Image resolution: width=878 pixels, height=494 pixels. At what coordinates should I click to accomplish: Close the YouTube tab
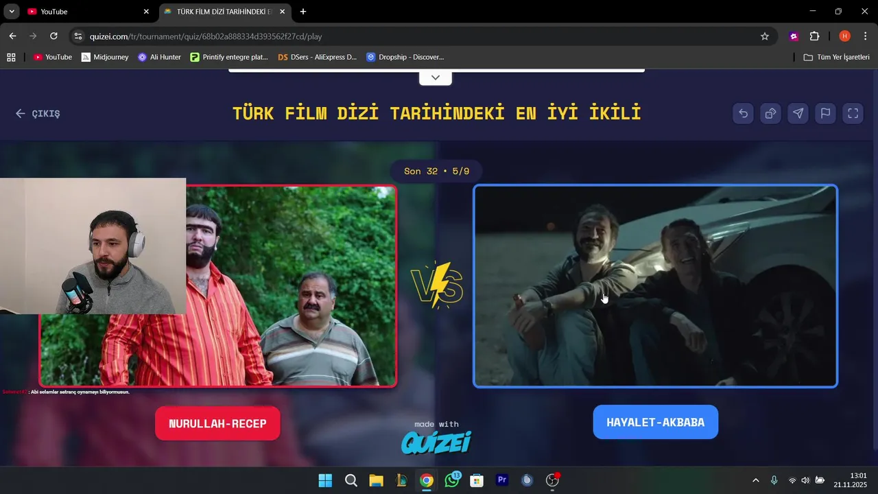[x=146, y=12]
